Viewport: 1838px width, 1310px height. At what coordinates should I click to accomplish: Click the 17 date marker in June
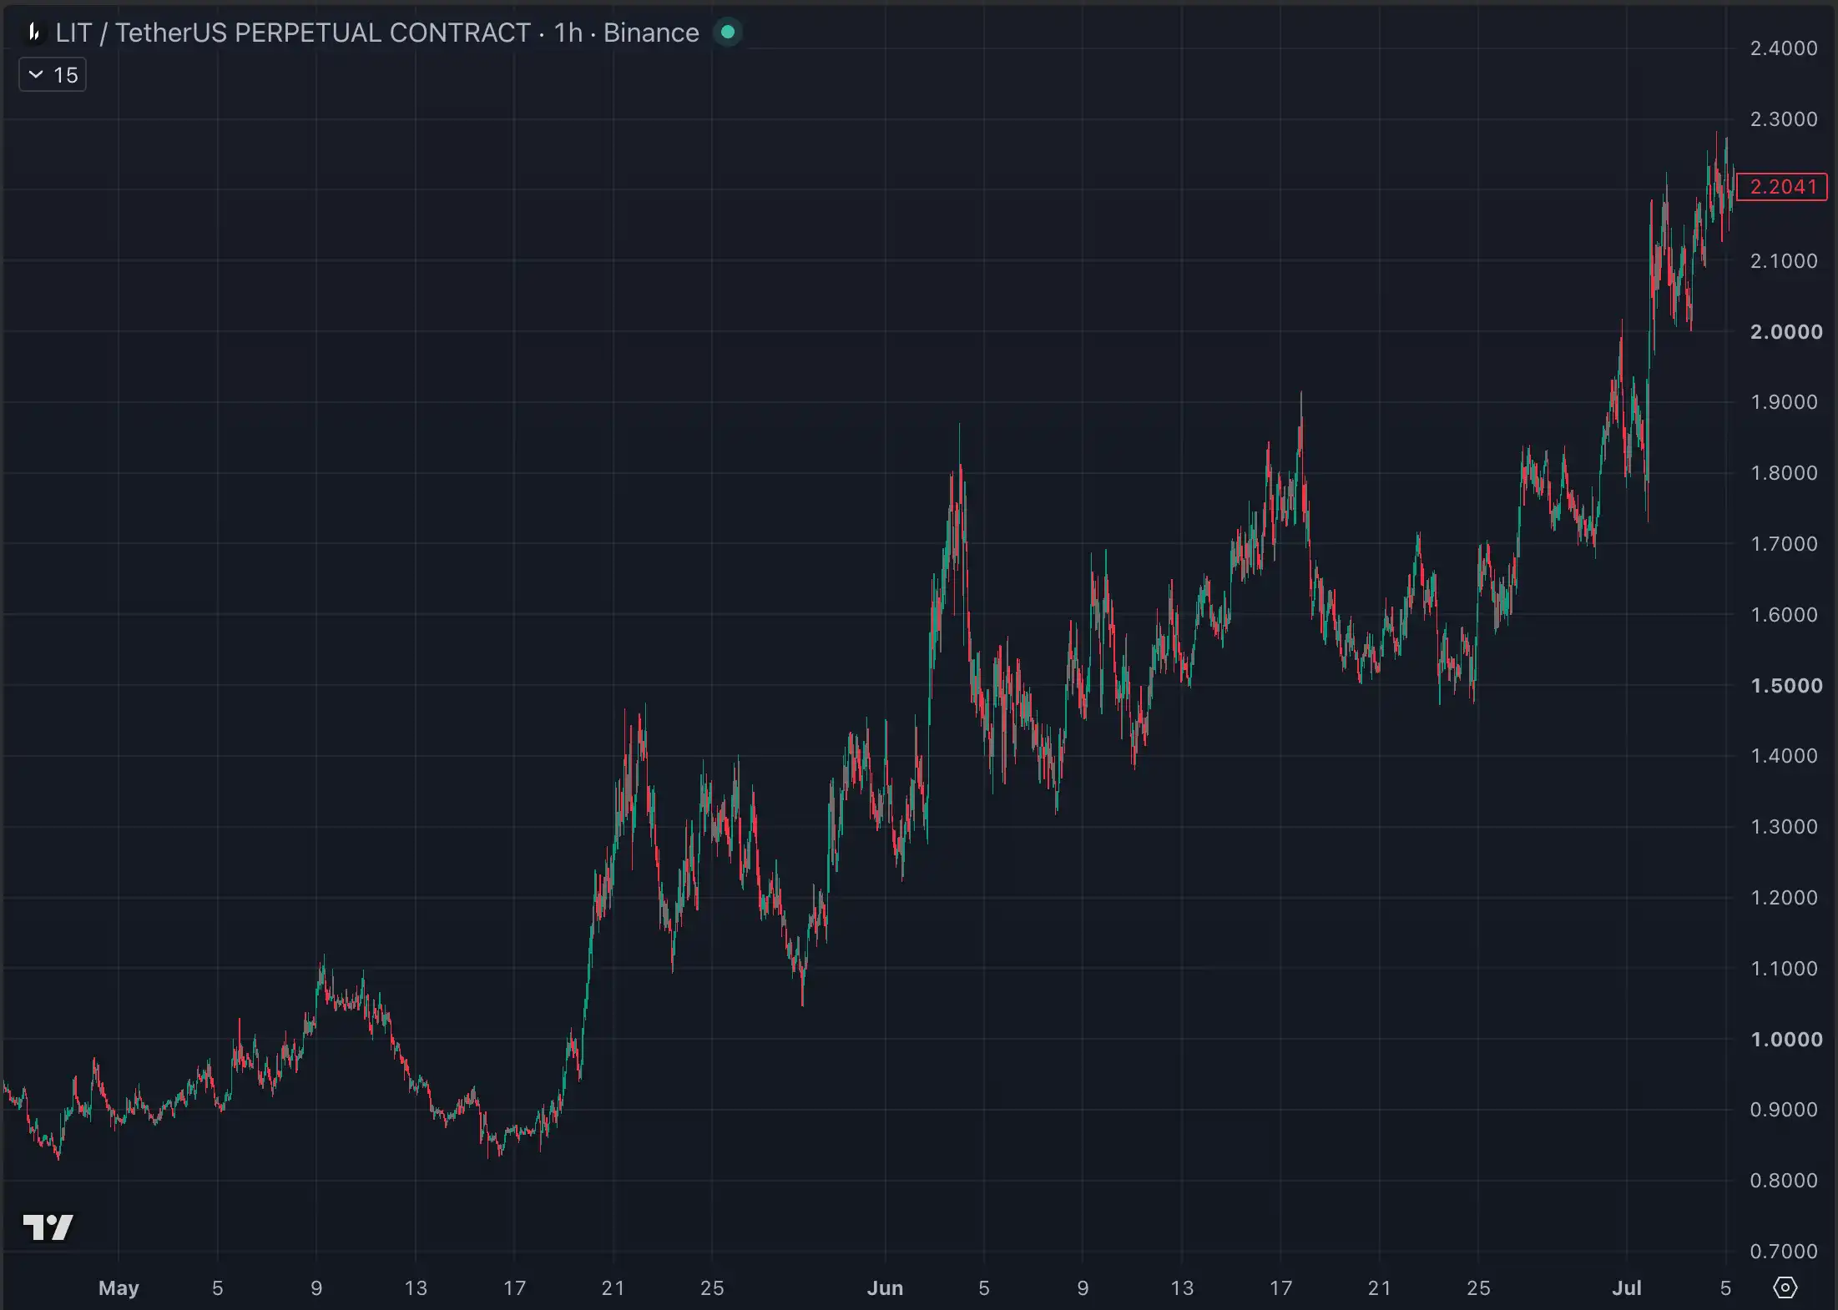1280,1288
